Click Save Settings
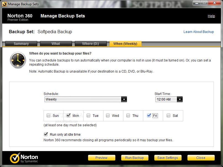 (168, 158)
